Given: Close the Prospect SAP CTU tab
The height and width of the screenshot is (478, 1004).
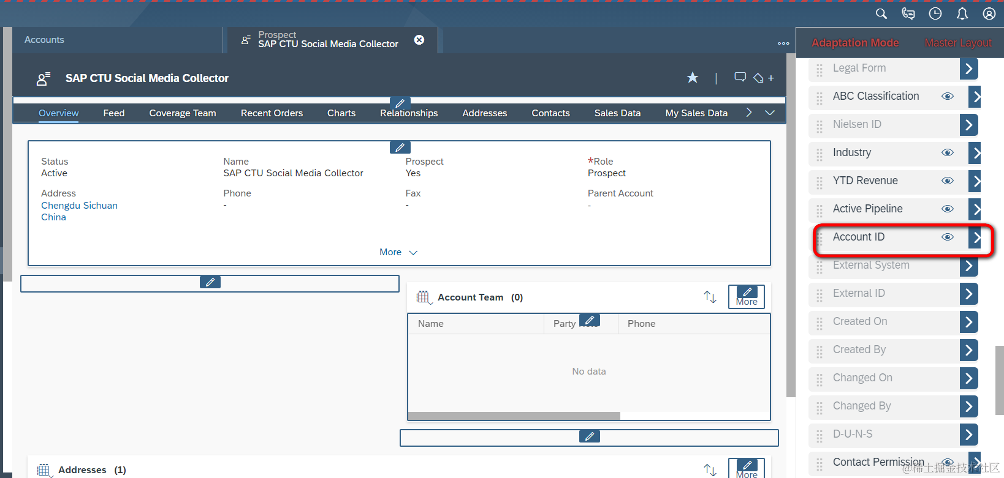Looking at the screenshot, I should tap(419, 40).
